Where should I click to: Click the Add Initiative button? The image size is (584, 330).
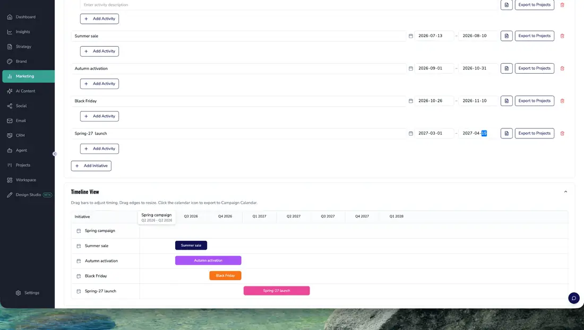[91, 166]
